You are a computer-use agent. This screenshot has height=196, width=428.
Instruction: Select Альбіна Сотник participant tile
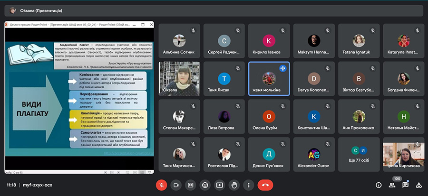point(179,41)
